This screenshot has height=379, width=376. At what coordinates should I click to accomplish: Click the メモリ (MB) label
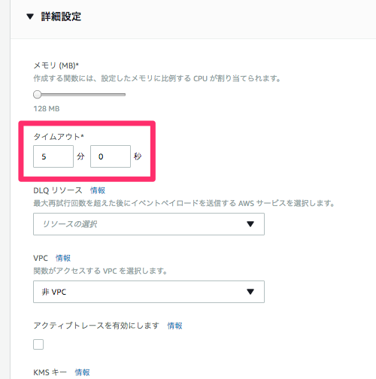pos(56,65)
